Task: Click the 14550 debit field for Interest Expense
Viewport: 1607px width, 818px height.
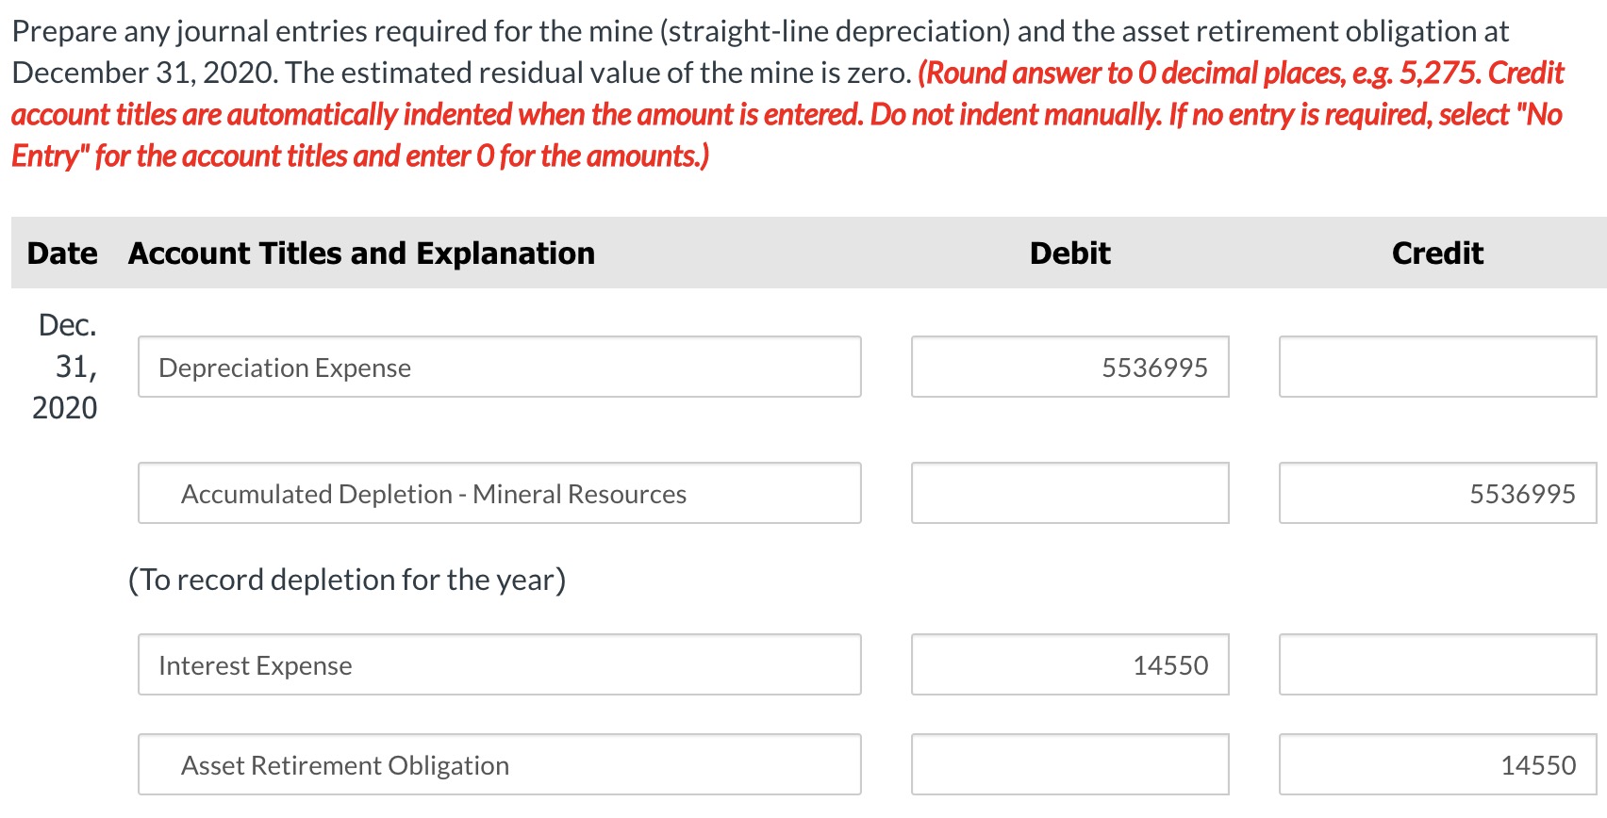Action: tap(1069, 664)
